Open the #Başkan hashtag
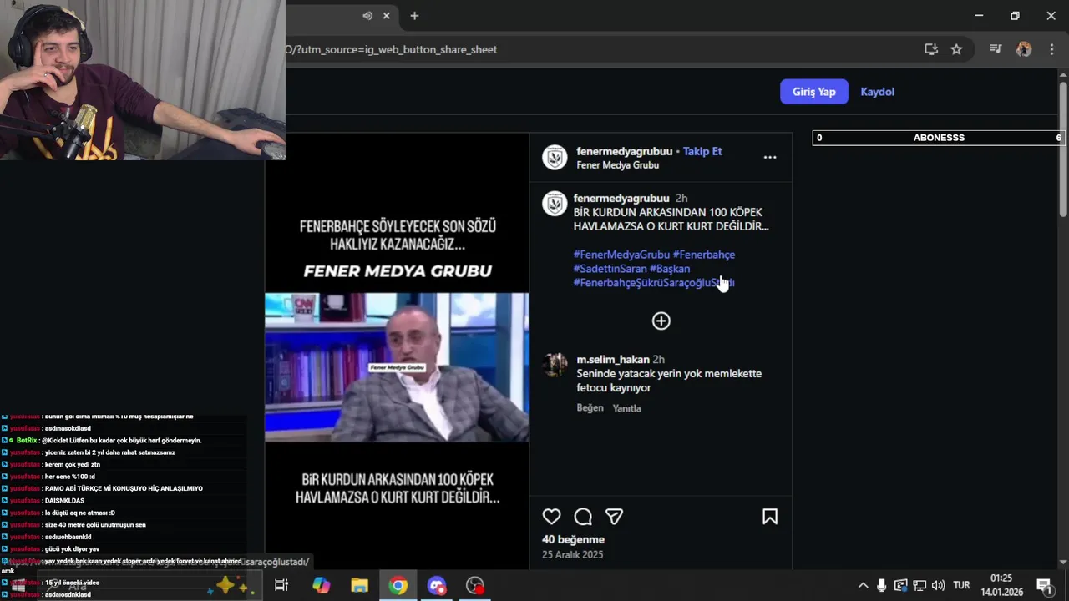Screen dimensions: 1069x601 point(670,269)
